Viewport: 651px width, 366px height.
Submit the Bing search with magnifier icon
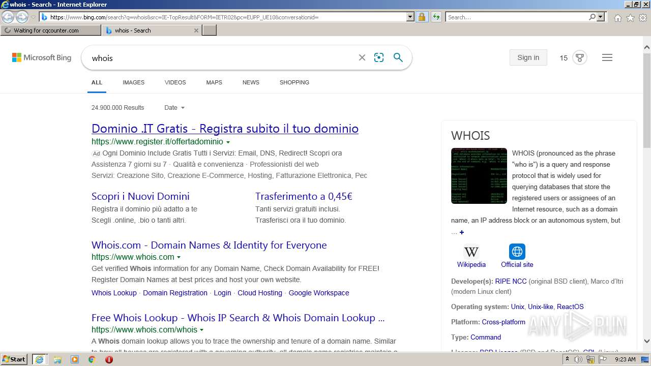pos(398,58)
